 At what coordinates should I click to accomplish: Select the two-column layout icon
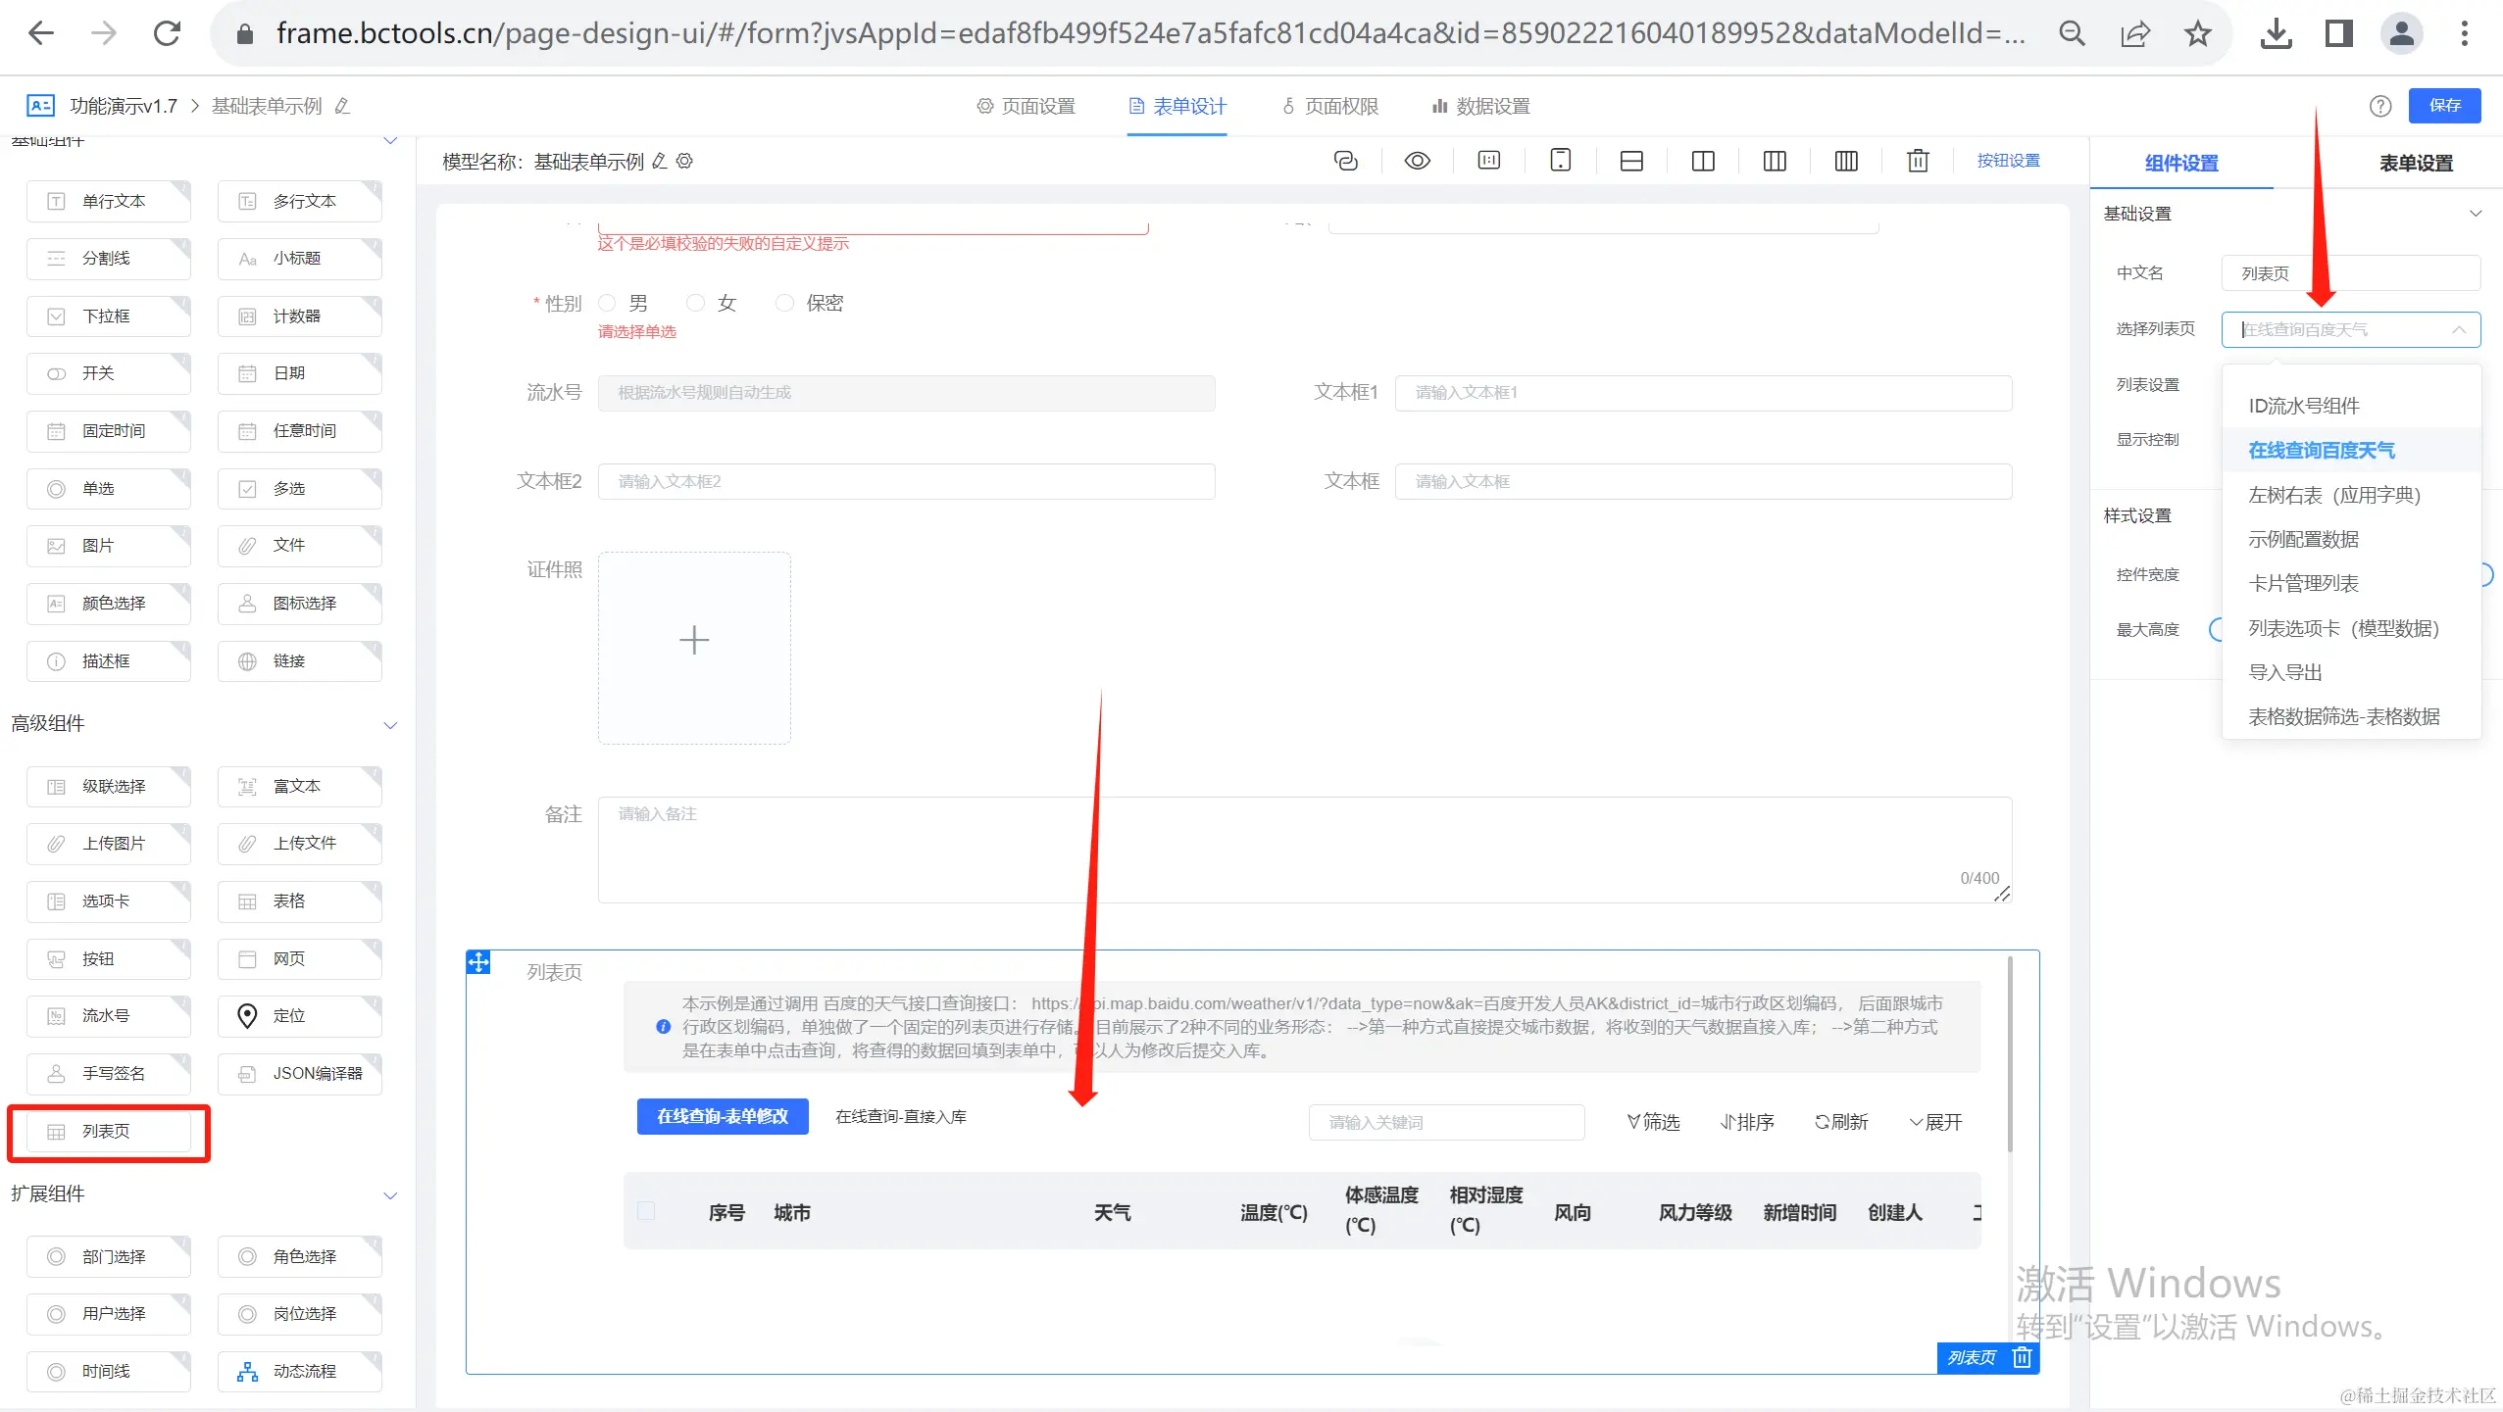point(1703,161)
